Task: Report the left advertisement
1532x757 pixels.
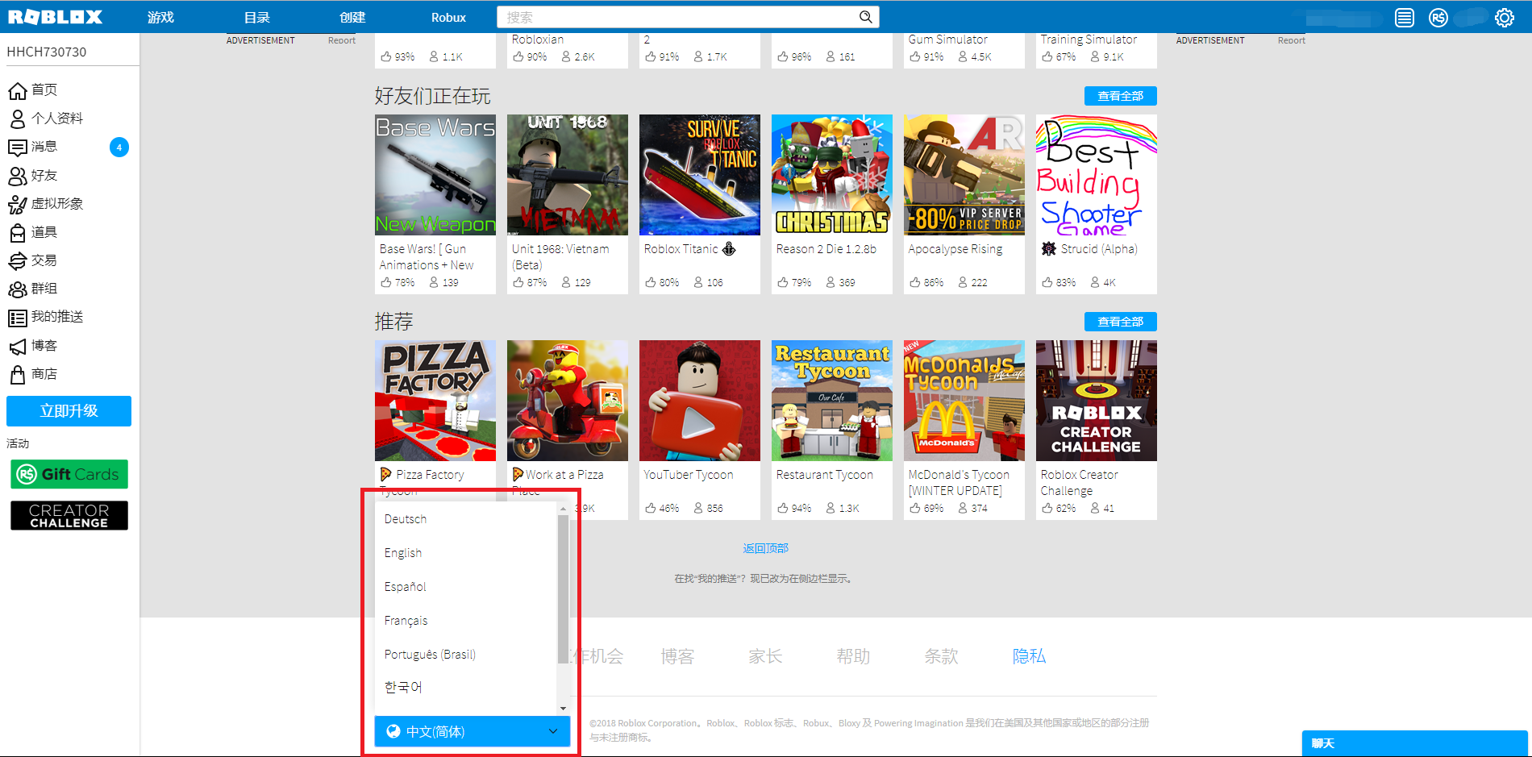Action: [x=342, y=40]
